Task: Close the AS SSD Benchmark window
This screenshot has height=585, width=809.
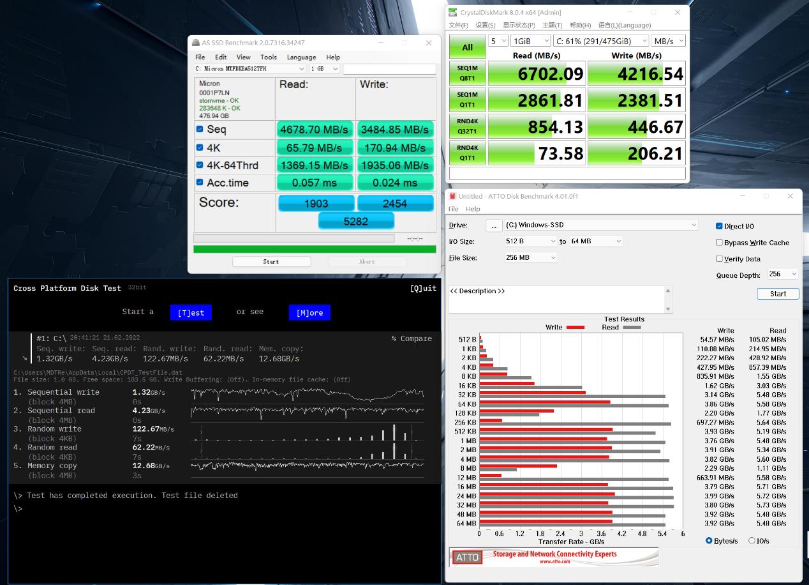Action: (x=429, y=43)
